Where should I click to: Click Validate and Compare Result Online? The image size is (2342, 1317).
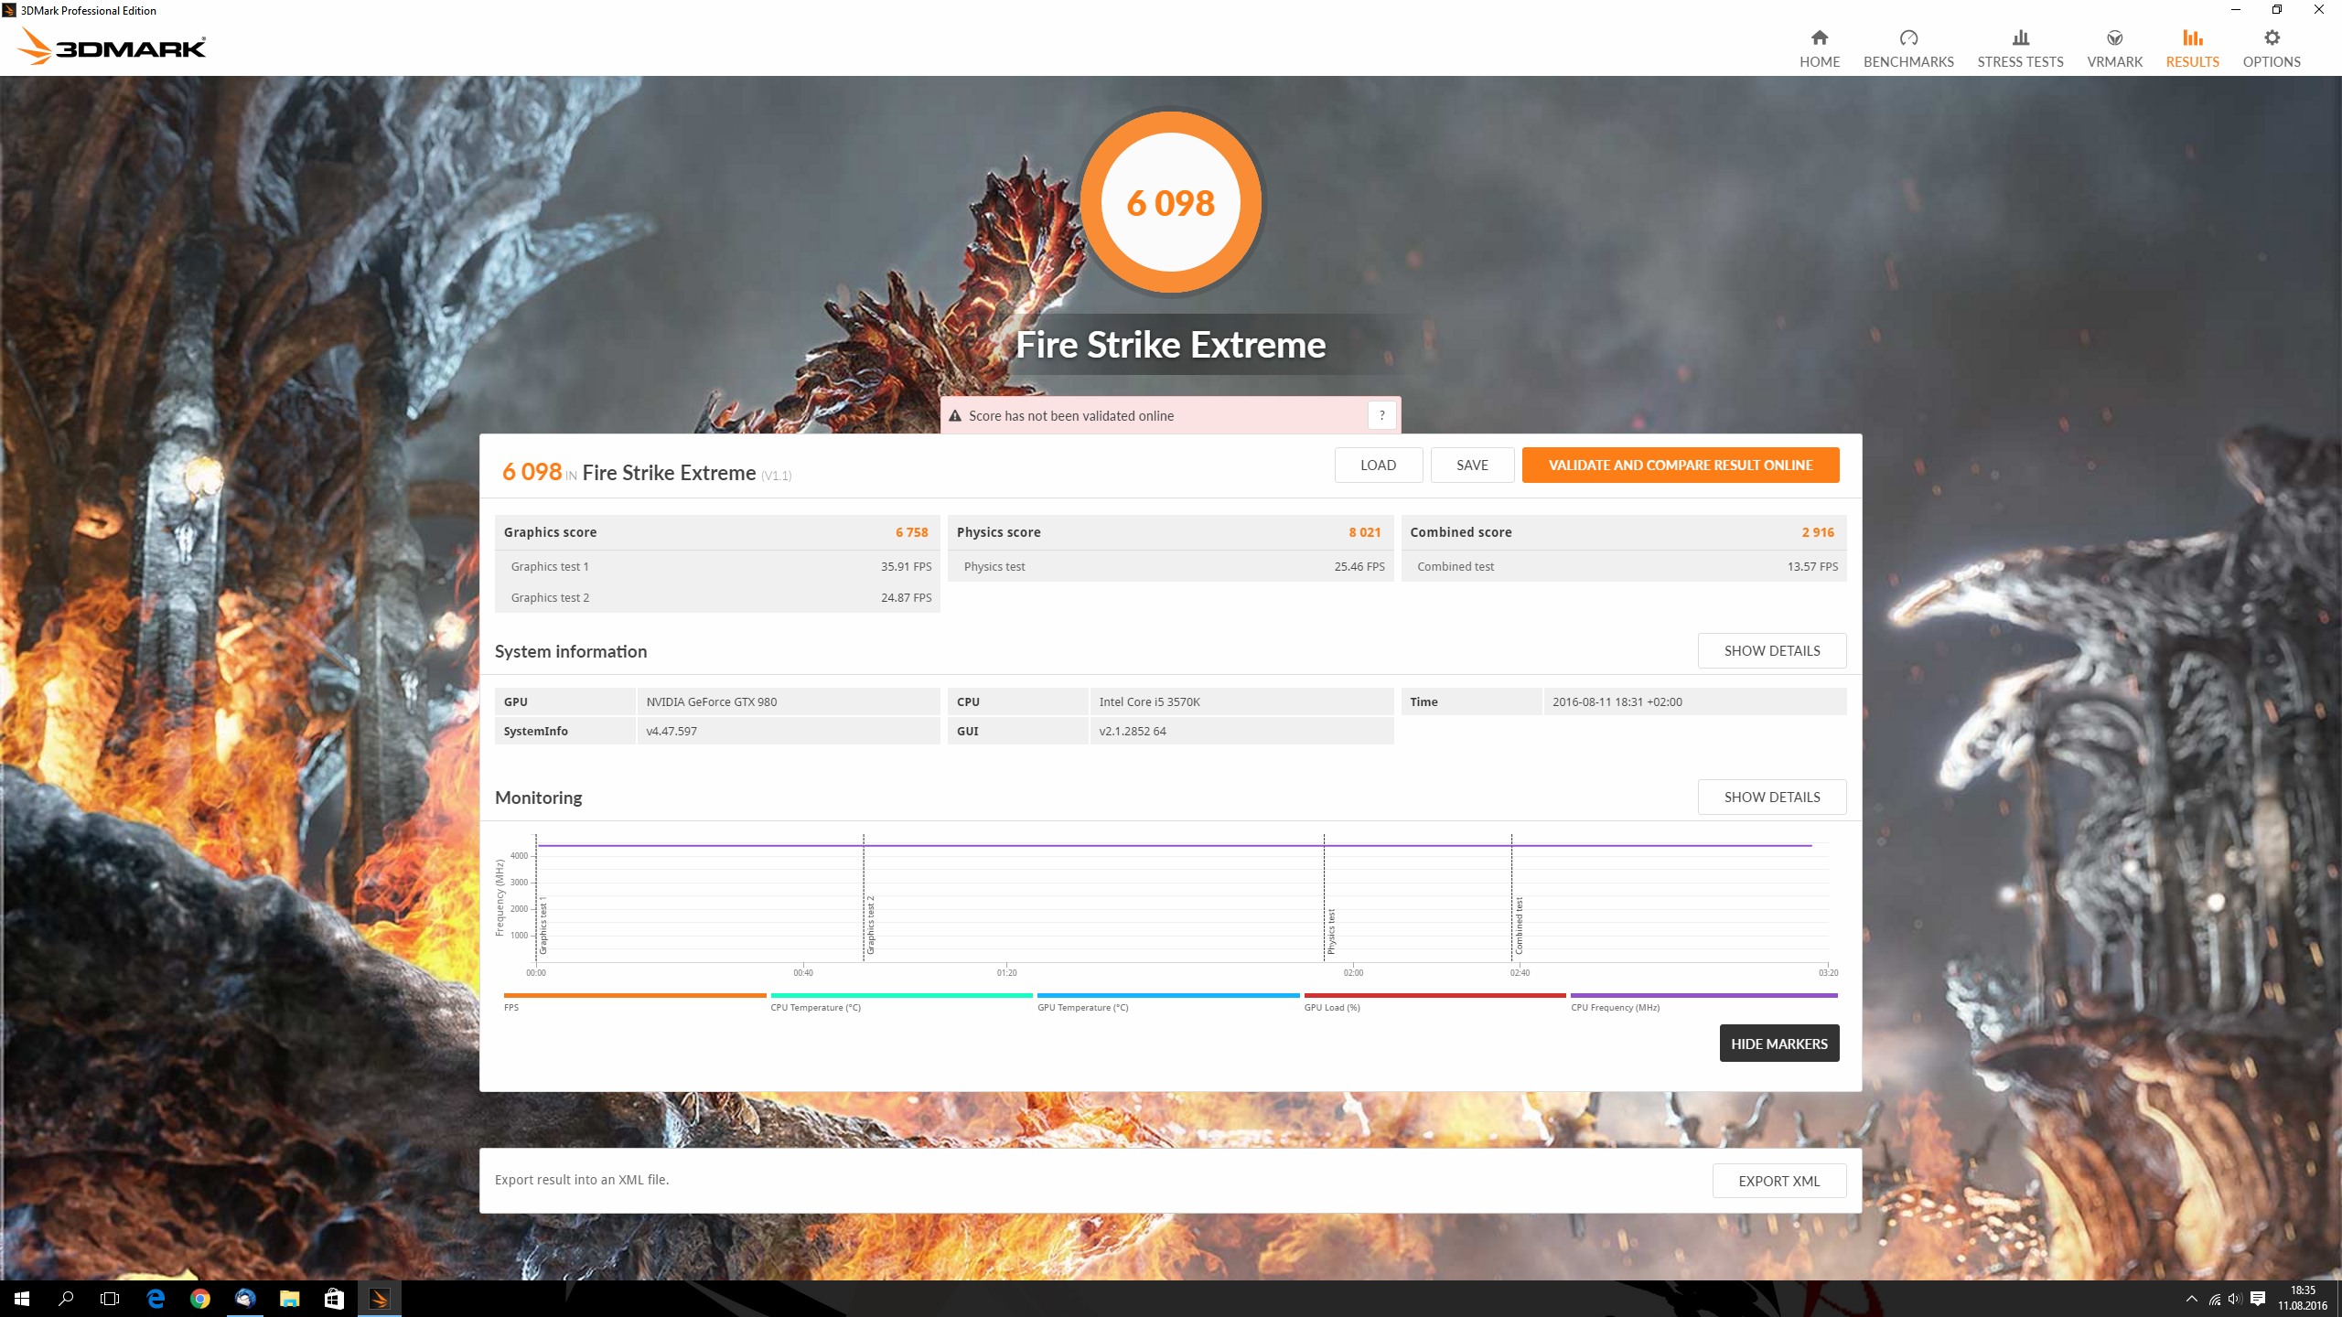pyautogui.click(x=1680, y=465)
